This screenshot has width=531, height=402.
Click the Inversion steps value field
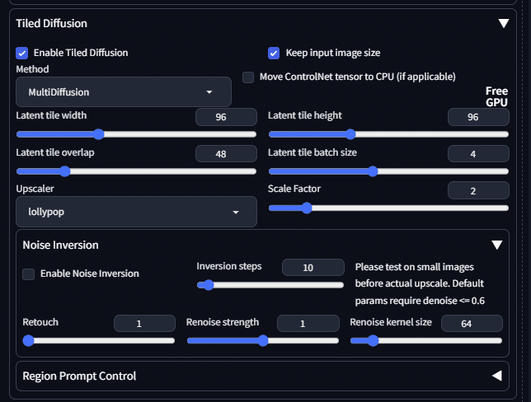[x=313, y=268]
